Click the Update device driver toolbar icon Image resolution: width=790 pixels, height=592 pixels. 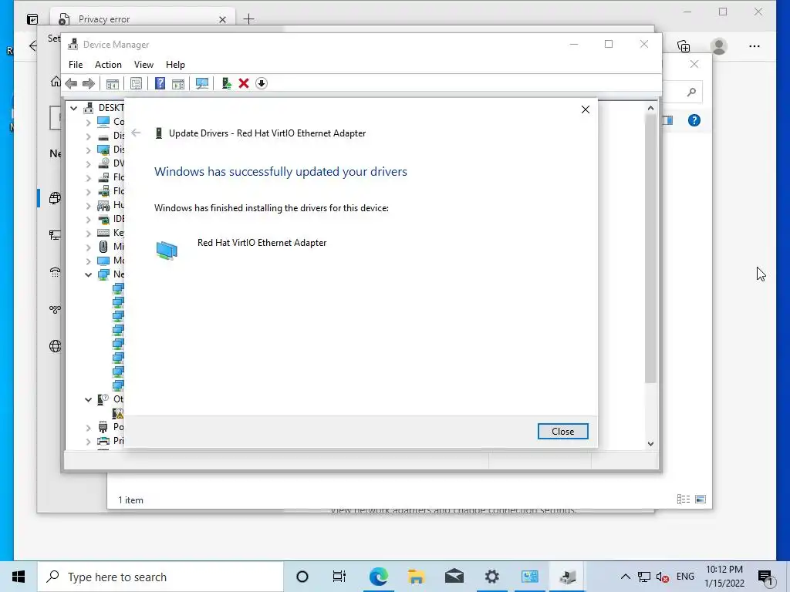tap(226, 83)
